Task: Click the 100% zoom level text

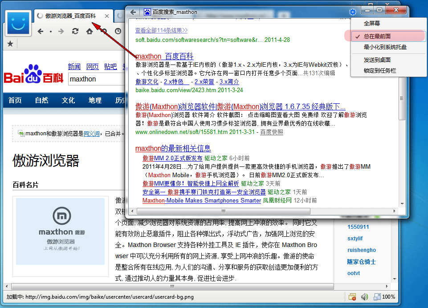Action: [x=388, y=297]
